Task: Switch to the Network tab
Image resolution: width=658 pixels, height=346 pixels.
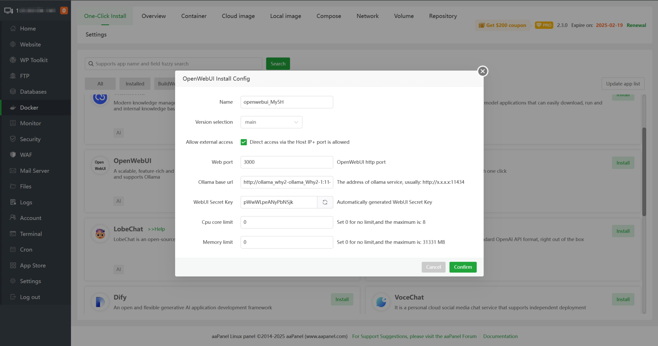Action: click(367, 16)
